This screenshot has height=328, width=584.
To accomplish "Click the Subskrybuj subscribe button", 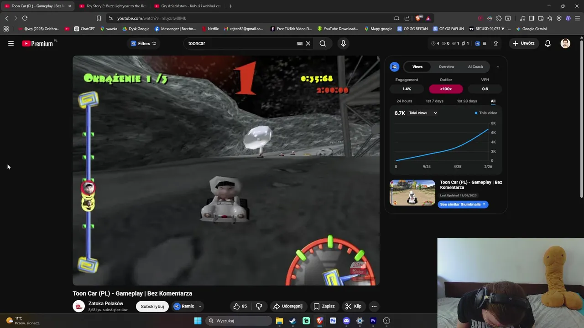I will (152, 306).
